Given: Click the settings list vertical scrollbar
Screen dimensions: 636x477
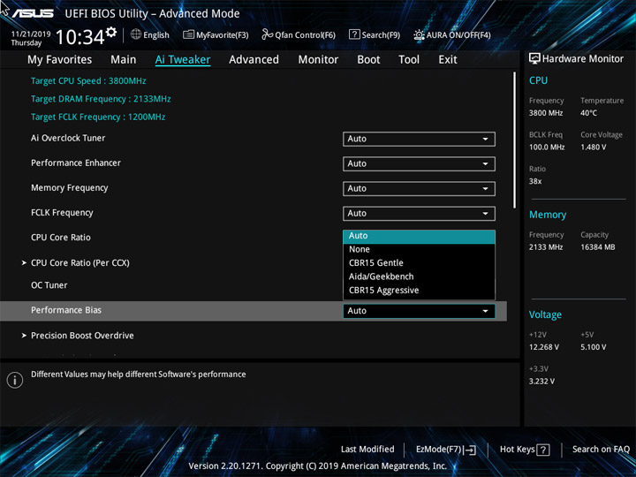Looking at the screenshot, I should point(515,140).
